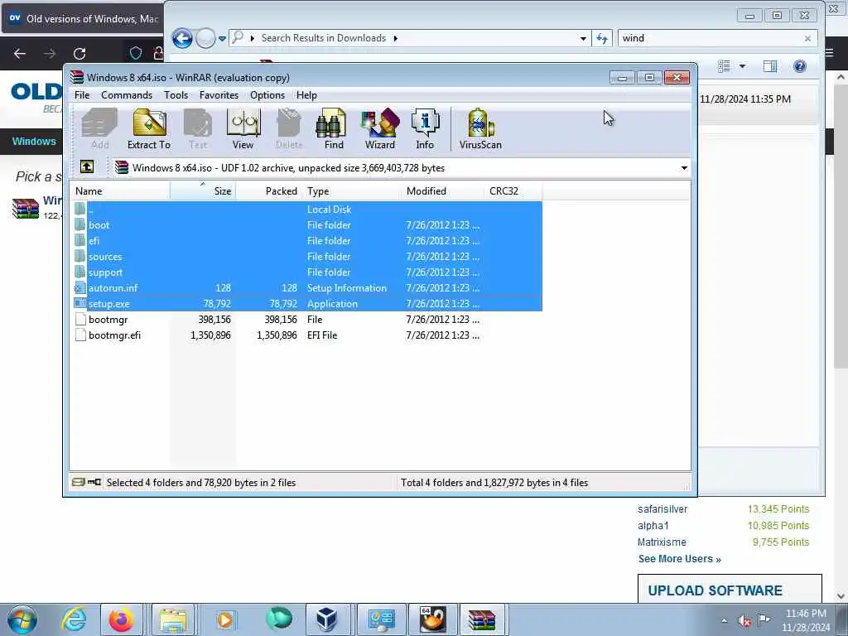Toggle Explorer preview pane icon
The width and height of the screenshot is (848, 636).
[x=770, y=66]
